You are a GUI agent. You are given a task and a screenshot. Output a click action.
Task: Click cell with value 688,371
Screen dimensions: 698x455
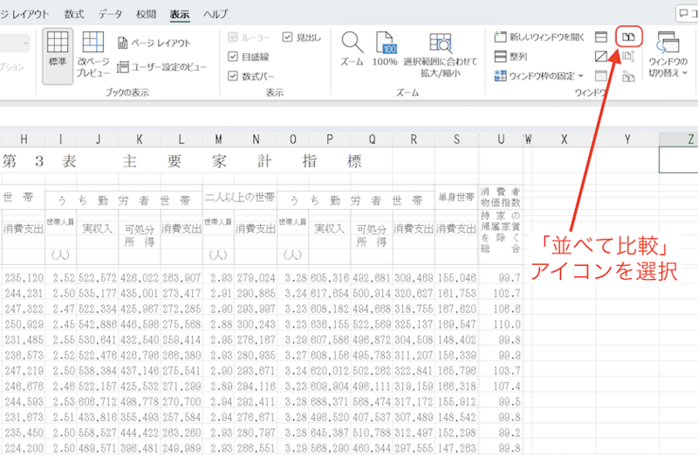pos(330,402)
